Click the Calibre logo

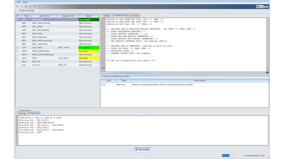pyautogui.click(x=262, y=7)
